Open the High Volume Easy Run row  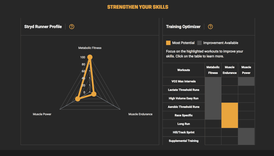pos(209,99)
